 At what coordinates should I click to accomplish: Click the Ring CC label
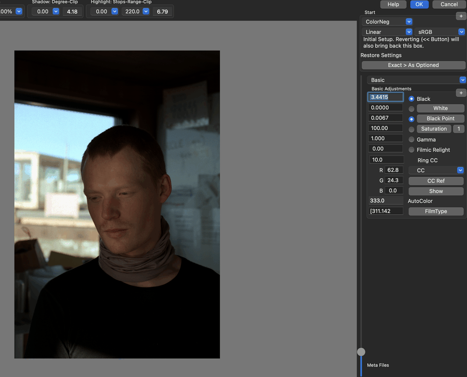pyautogui.click(x=427, y=161)
